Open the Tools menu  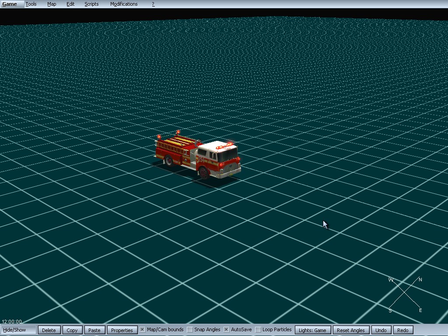pos(31,4)
